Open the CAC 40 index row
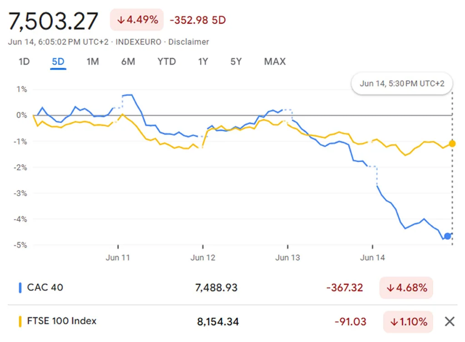Screen dimensions: 465x342 coord(45,287)
